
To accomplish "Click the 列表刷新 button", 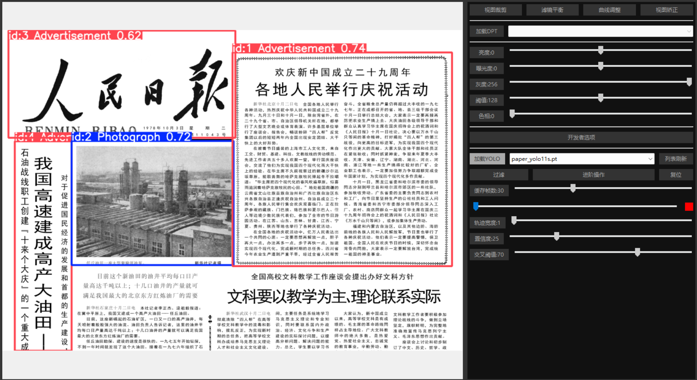I will click(676, 159).
